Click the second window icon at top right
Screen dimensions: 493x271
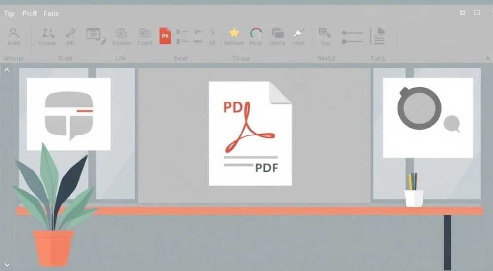point(477,13)
